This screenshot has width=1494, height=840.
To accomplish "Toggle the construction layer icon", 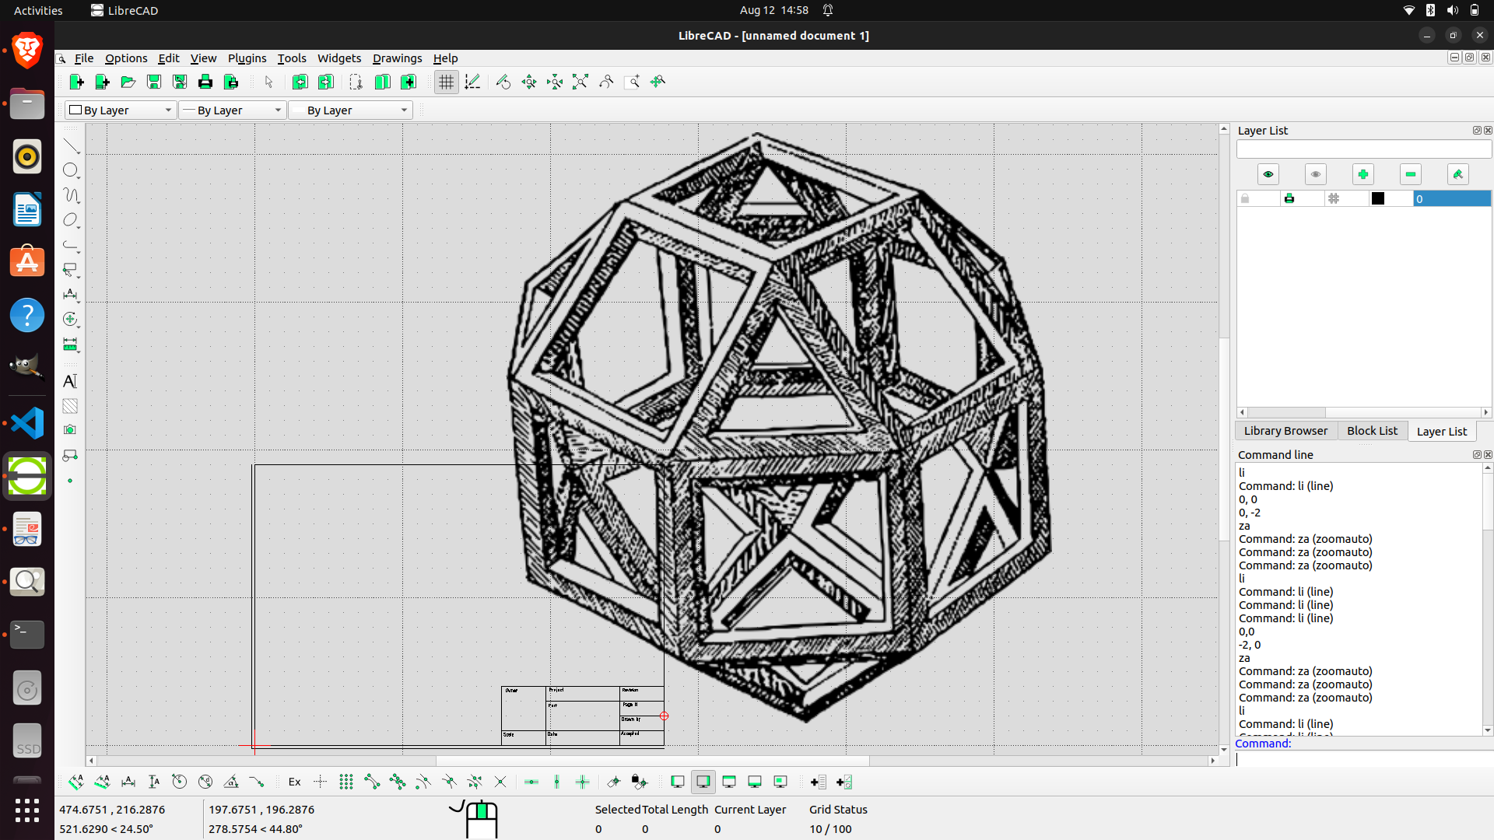I will coord(1333,198).
